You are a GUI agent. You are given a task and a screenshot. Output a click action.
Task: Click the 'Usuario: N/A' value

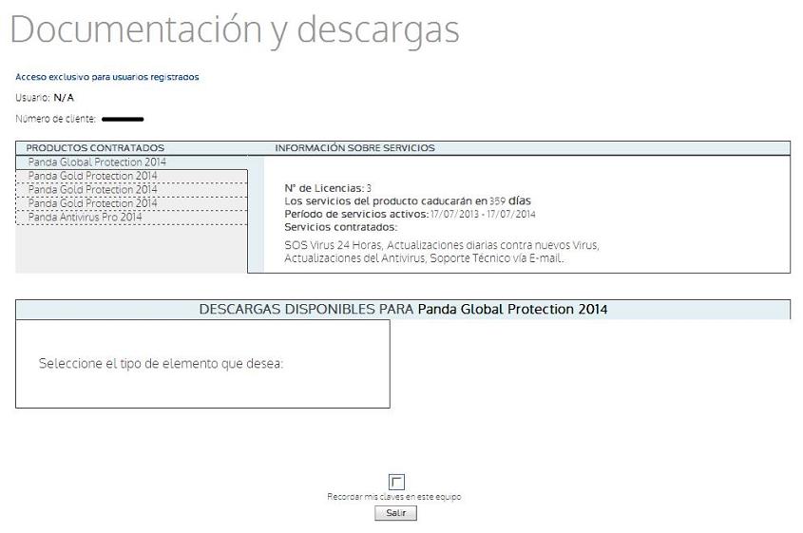coord(64,97)
